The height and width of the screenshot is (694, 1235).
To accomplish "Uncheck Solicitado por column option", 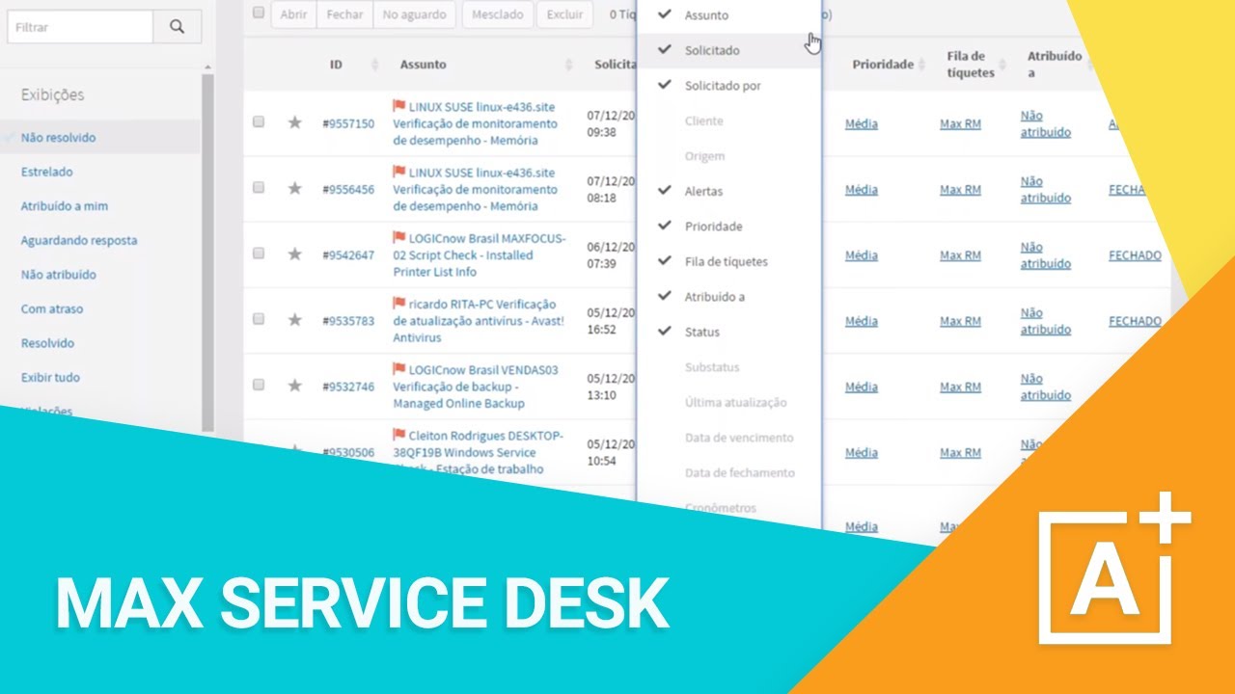I will click(x=729, y=86).
